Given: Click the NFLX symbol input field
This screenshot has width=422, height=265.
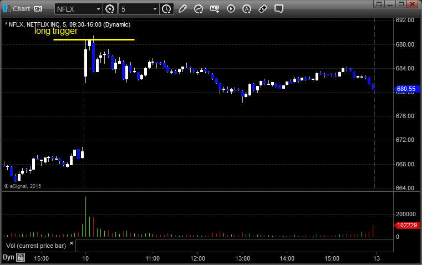Looking at the screenshot, I should [75, 9].
